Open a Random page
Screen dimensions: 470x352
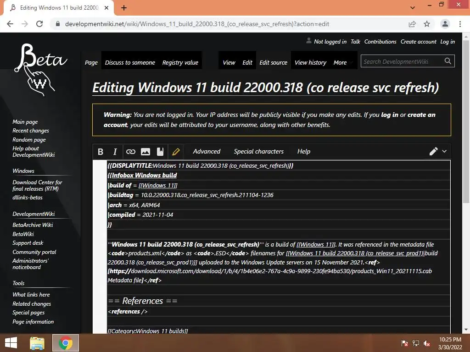(x=29, y=140)
